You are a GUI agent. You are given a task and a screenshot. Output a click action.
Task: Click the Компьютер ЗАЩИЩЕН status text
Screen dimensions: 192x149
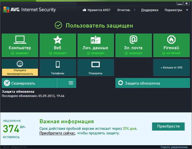[22, 53]
